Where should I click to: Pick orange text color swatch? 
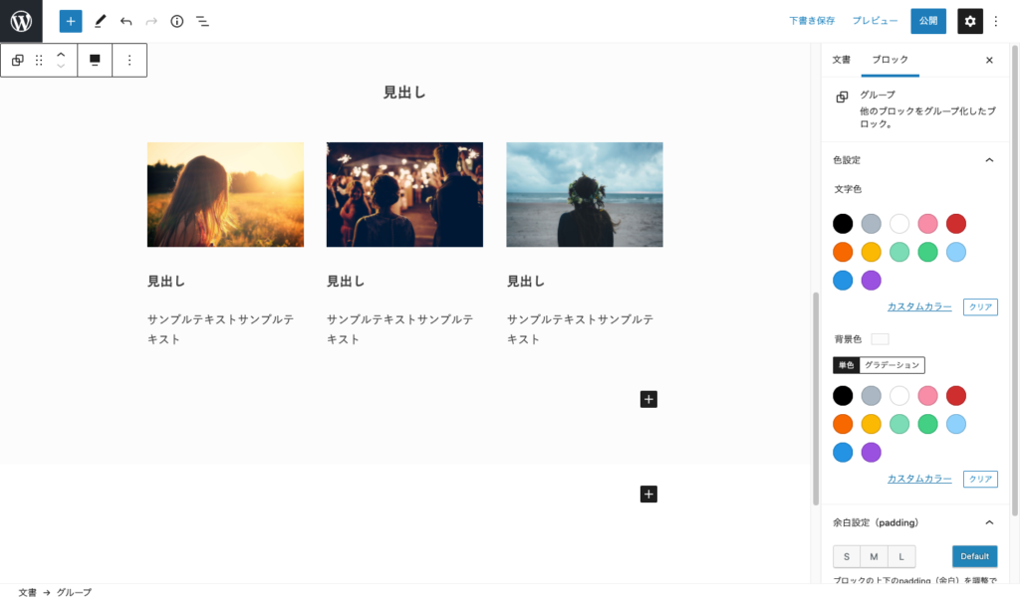pos(843,252)
